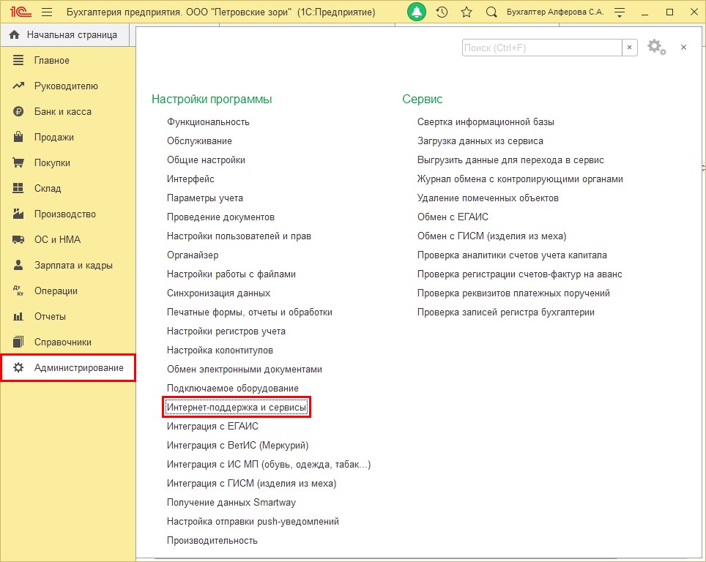Open Журнал обмена с контролирующими органами
Screen dimensions: 706x562
(x=520, y=179)
